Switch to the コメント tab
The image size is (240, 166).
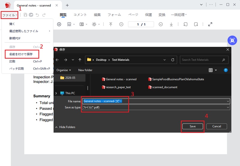click(x=80, y=15)
